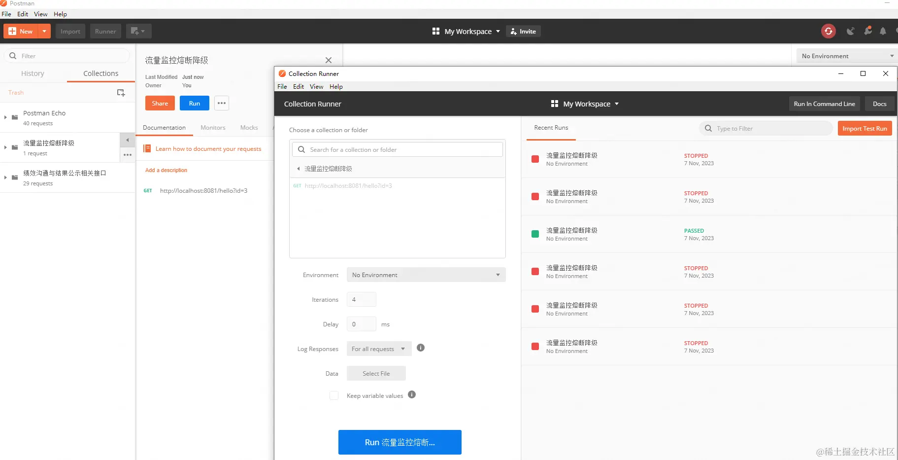Open the three-dot menu beside Run button
The width and height of the screenshot is (898, 460).
(x=222, y=103)
